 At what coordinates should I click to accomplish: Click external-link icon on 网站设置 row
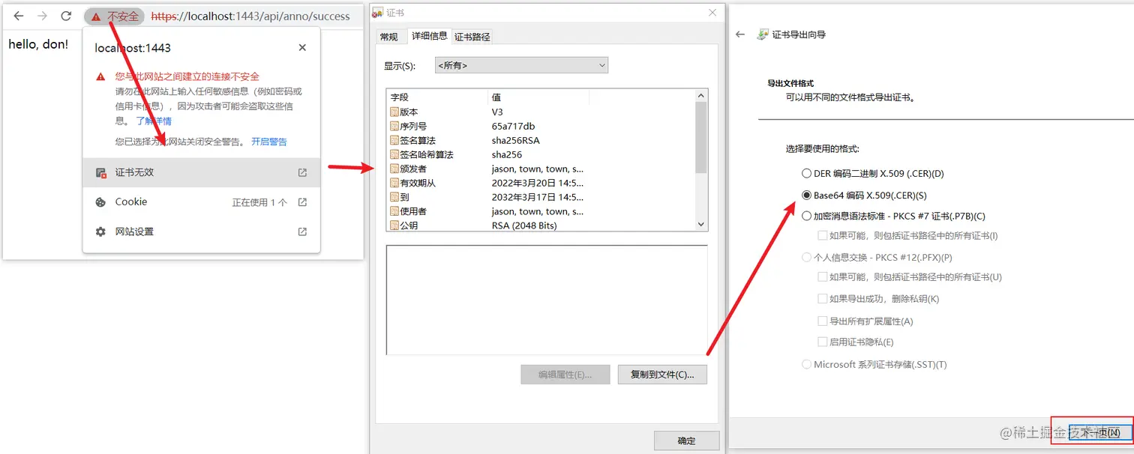point(302,231)
